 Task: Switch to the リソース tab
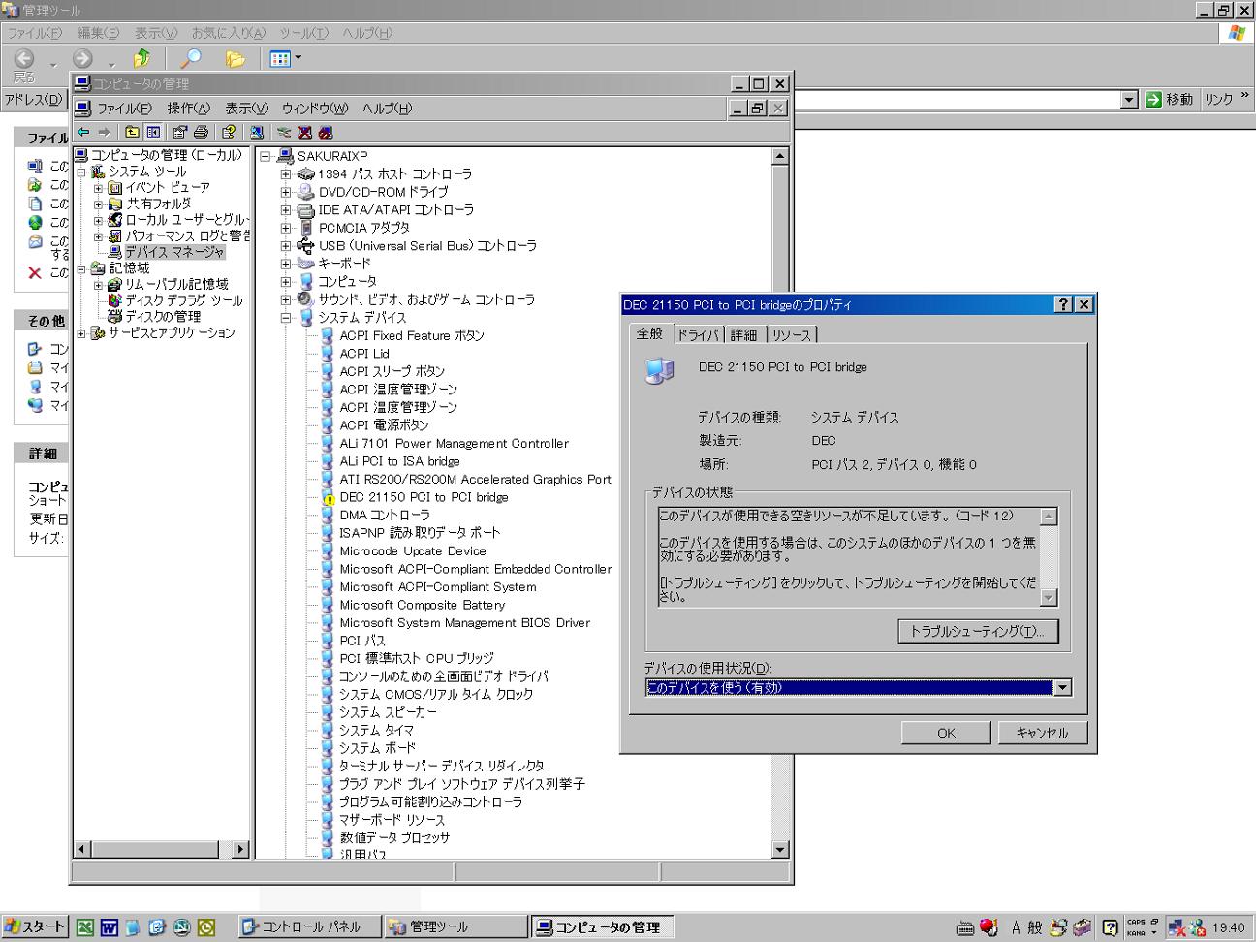pos(792,335)
